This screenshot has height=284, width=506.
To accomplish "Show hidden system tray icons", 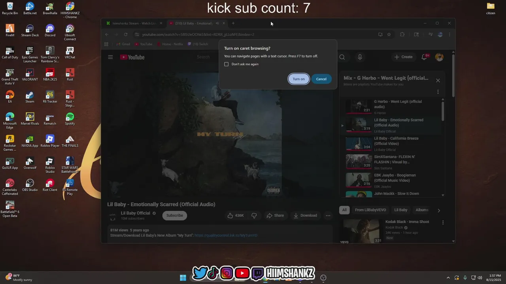I will coord(448,278).
